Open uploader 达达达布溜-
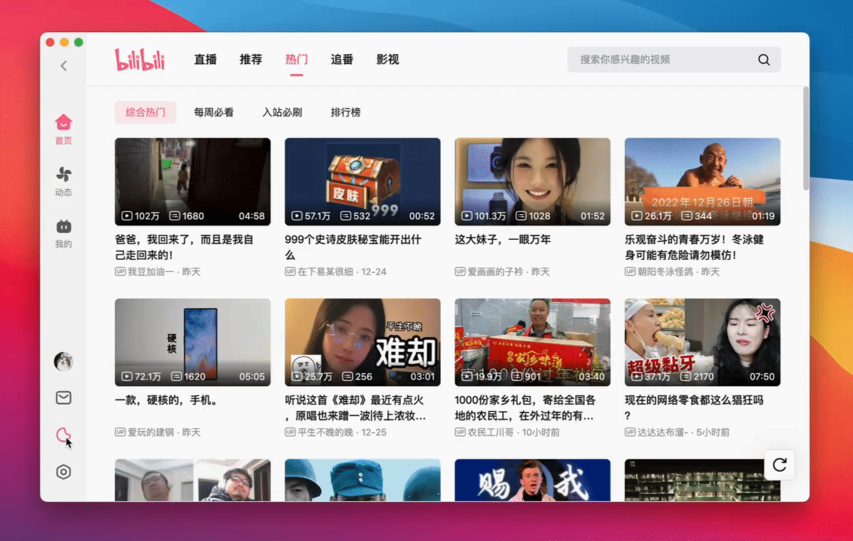The image size is (853, 541). point(663,432)
